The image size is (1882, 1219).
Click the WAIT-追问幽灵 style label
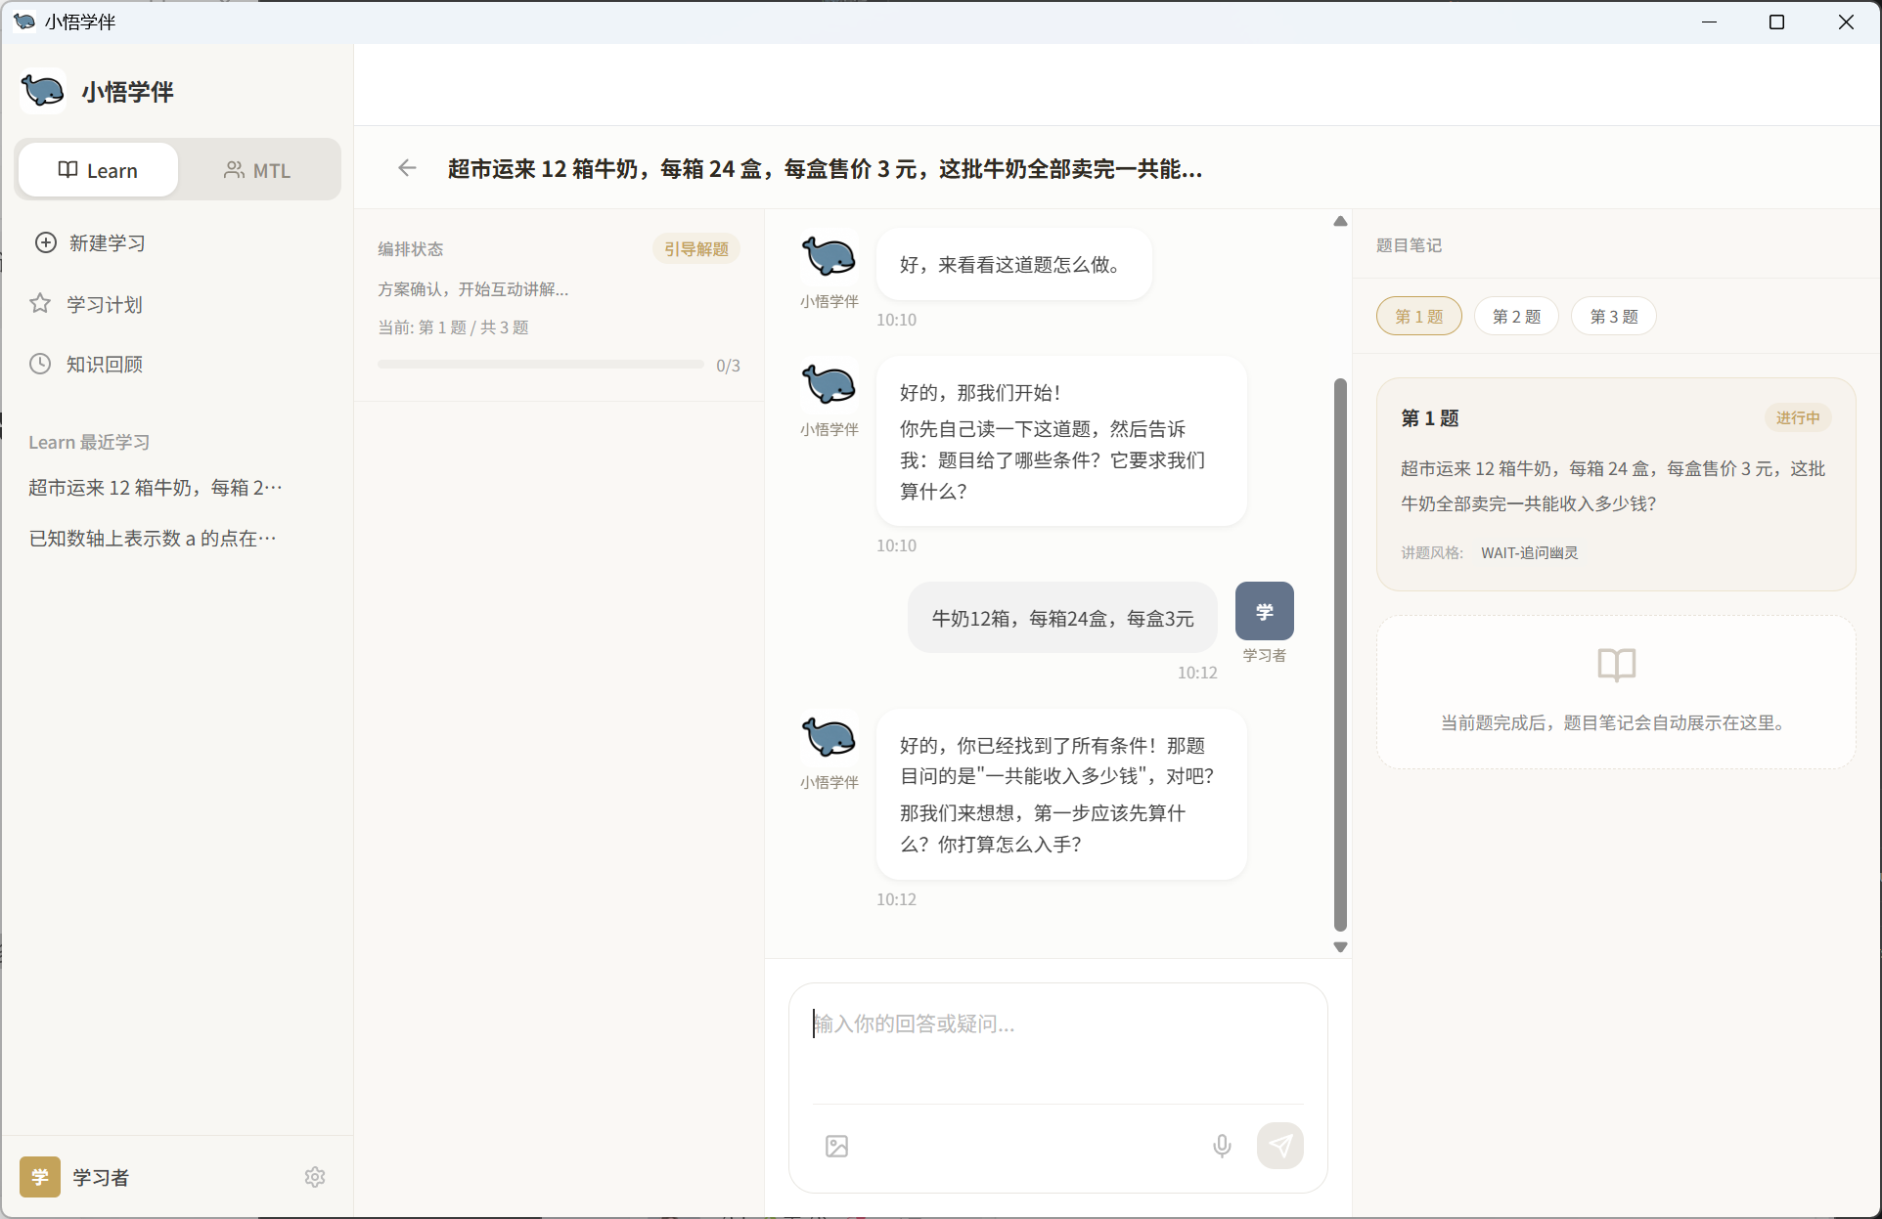click(1529, 552)
